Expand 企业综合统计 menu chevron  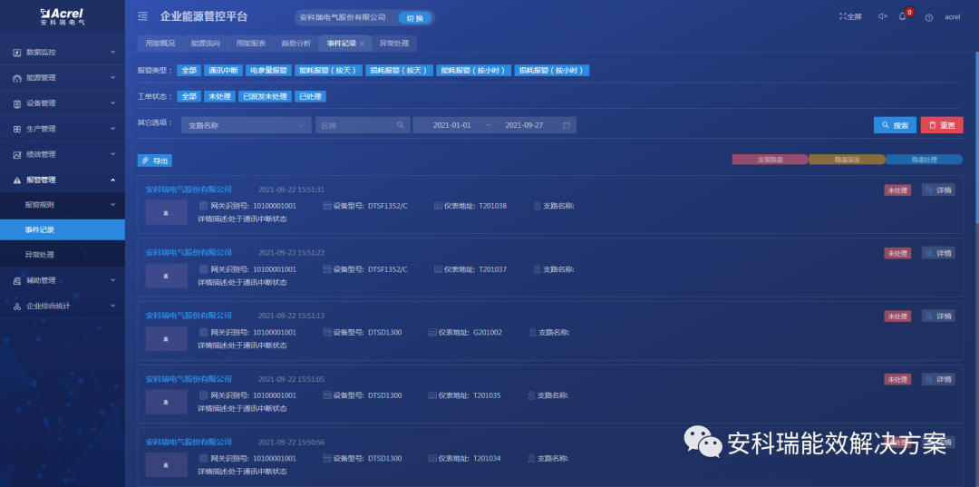point(113,306)
